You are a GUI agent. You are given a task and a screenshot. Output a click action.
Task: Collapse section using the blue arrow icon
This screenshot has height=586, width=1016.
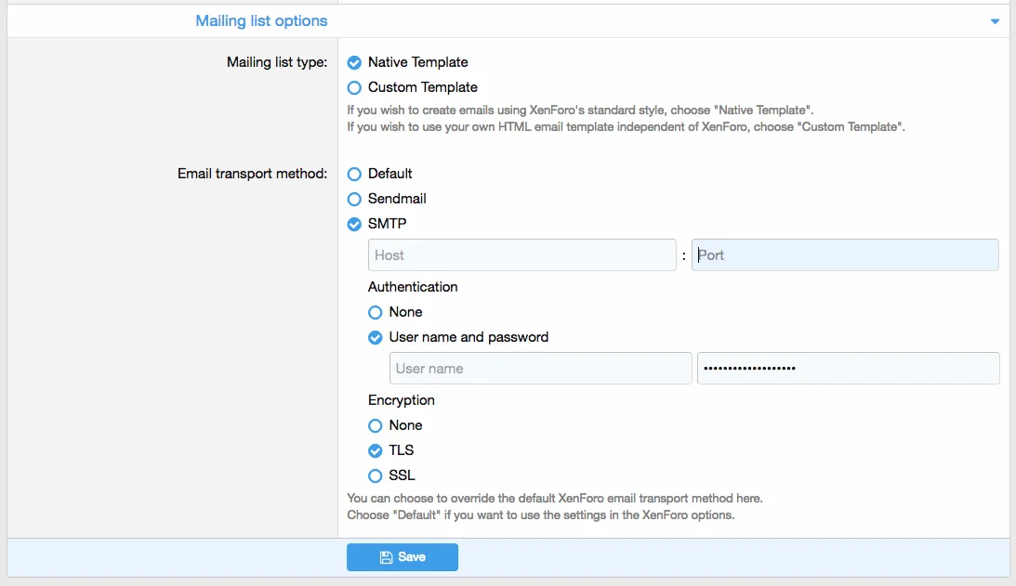(x=995, y=21)
